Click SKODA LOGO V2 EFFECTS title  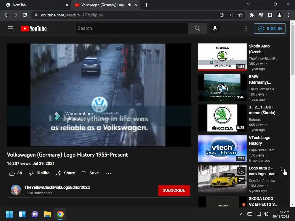point(263,201)
